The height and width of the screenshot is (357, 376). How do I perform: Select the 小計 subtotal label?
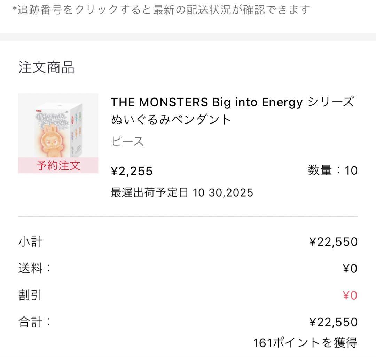(x=30, y=241)
